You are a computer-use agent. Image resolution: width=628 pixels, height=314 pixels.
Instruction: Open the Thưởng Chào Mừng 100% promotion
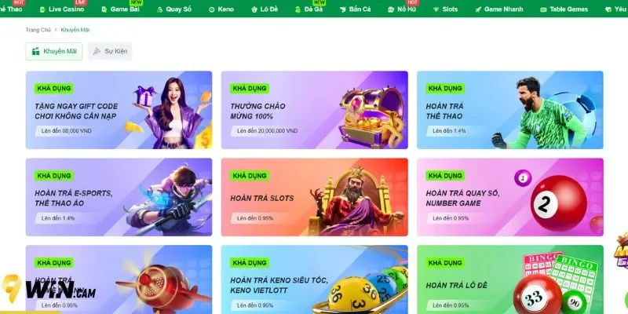click(x=315, y=110)
